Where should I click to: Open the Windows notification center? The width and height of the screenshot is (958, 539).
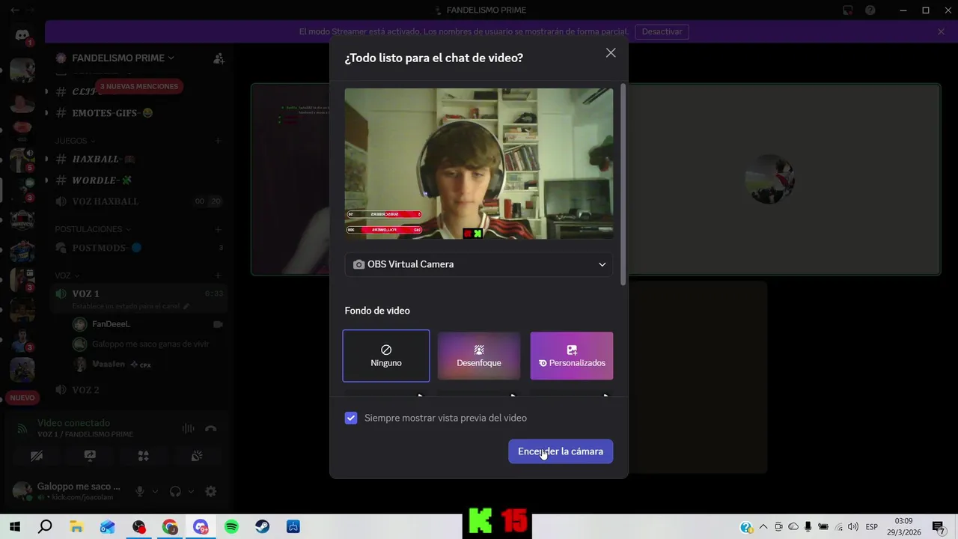[939, 526]
